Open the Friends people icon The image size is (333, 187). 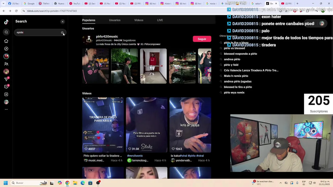6,64
